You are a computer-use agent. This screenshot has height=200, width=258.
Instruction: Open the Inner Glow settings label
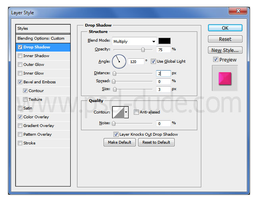coord(34,73)
